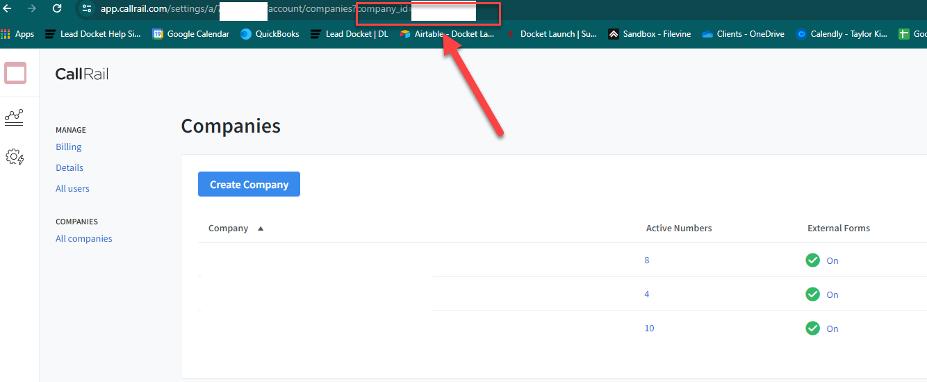Open Airtable Docket Launch bookmark
Image resolution: width=927 pixels, height=382 pixels.
click(x=447, y=34)
